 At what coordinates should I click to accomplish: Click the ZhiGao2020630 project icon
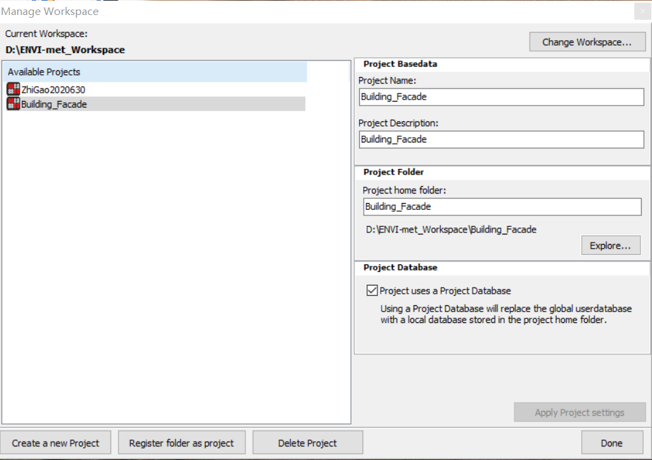[x=14, y=89]
